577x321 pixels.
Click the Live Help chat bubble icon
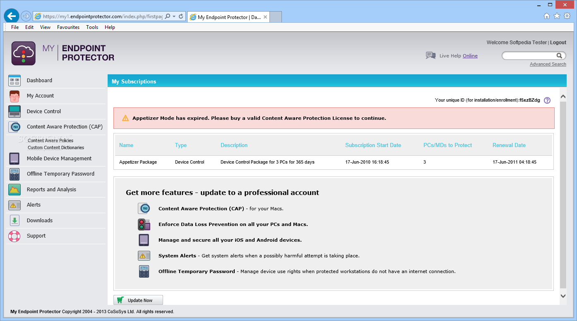tap(430, 55)
